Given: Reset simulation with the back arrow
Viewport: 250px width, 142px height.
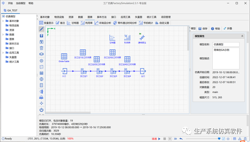Looking at the screenshot, I should coord(181,139).
